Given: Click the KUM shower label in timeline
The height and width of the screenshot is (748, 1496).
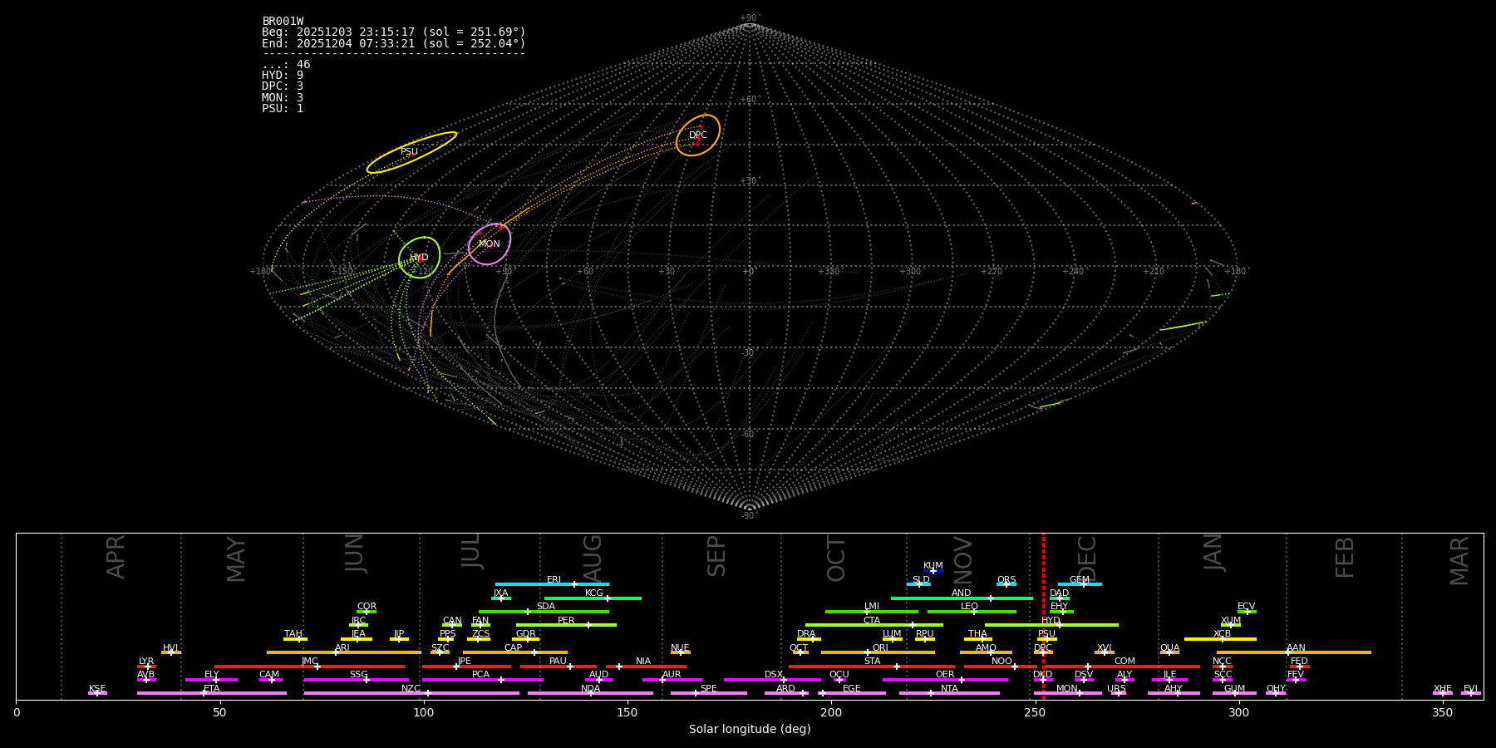Looking at the screenshot, I should [x=933, y=566].
